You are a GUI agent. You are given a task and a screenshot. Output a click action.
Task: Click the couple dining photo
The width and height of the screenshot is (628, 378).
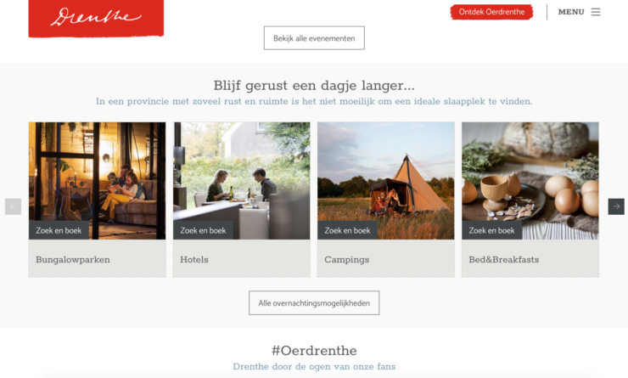(x=242, y=172)
